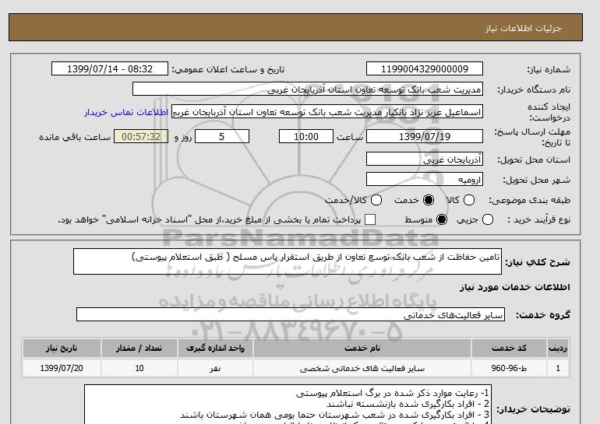This screenshot has width=600, height=424.
Task: Click the announcement date field 1399/07/14 - 08:32
Action: click(x=110, y=68)
